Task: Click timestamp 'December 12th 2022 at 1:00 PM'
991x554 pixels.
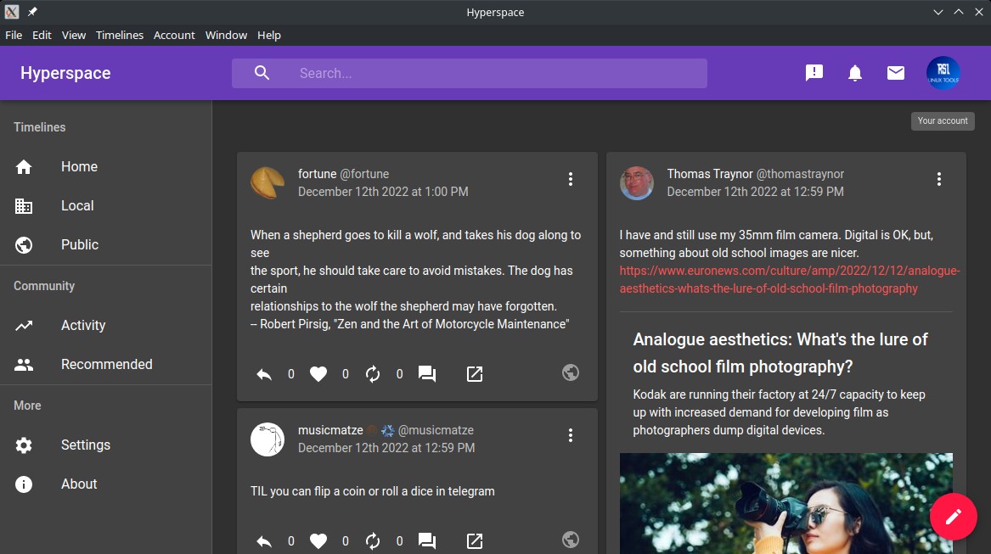Action: (383, 192)
